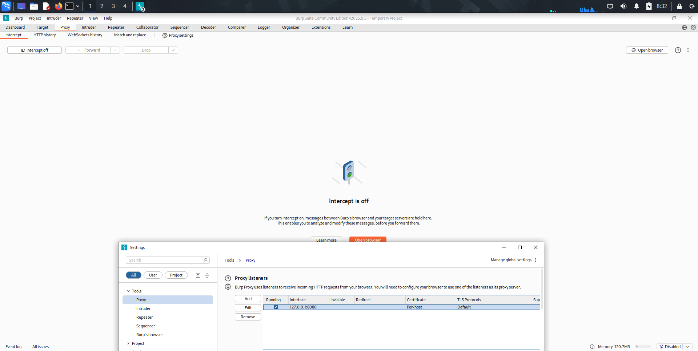Switch to the Decoder tab
Screen dimensions: 698x351
pos(208,27)
